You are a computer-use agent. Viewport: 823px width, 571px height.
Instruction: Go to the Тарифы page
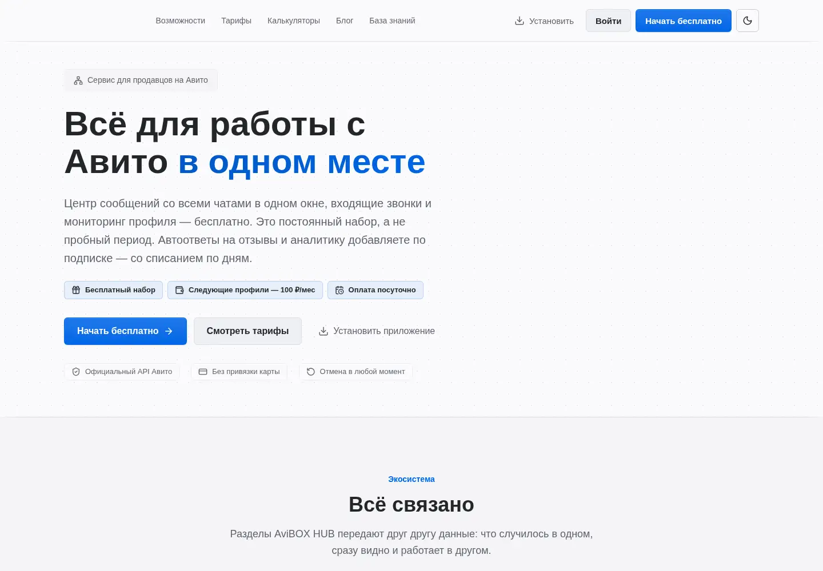[x=237, y=21]
